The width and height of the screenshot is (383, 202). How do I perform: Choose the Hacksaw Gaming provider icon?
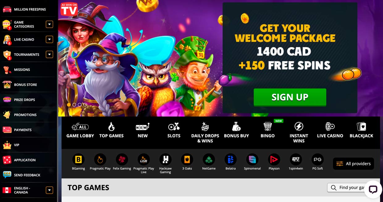tap(165, 160)
